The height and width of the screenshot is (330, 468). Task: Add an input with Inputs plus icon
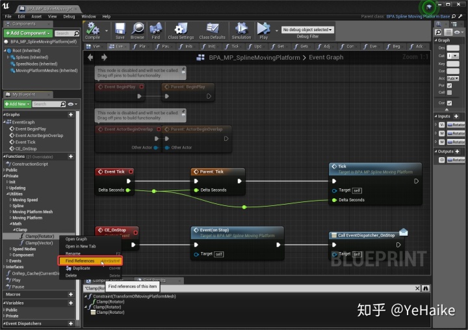(x=456, y=116)
